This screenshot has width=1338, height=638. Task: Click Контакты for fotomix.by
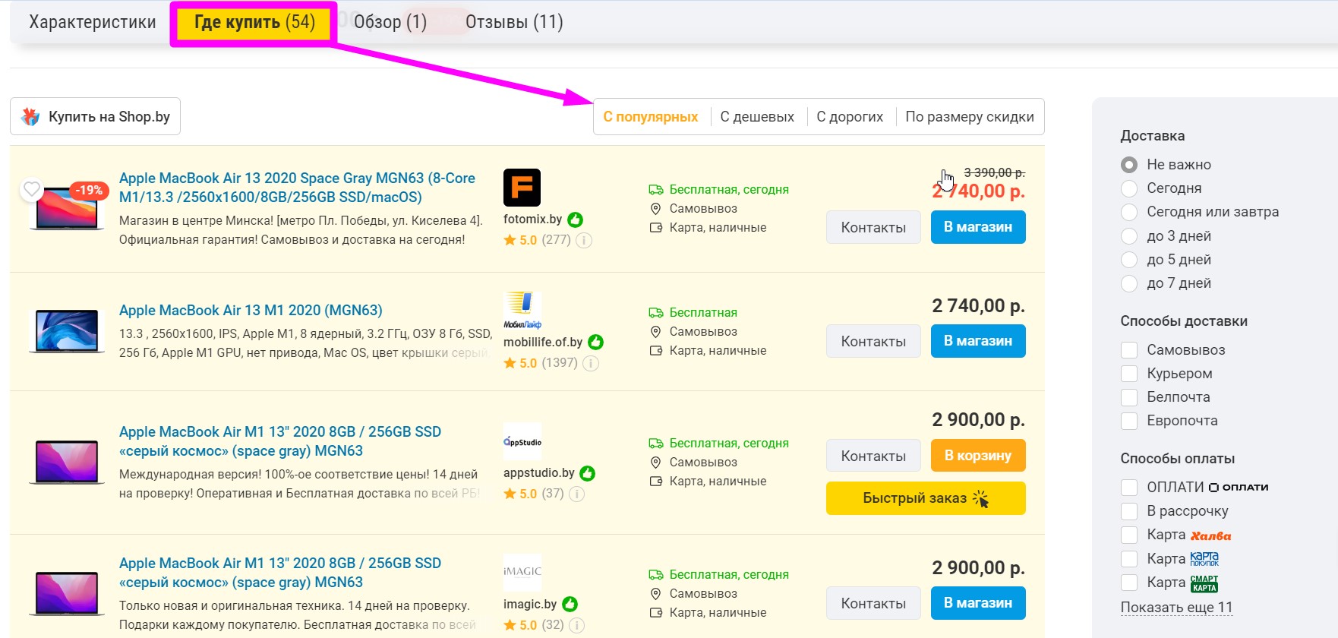coord(873,227)
